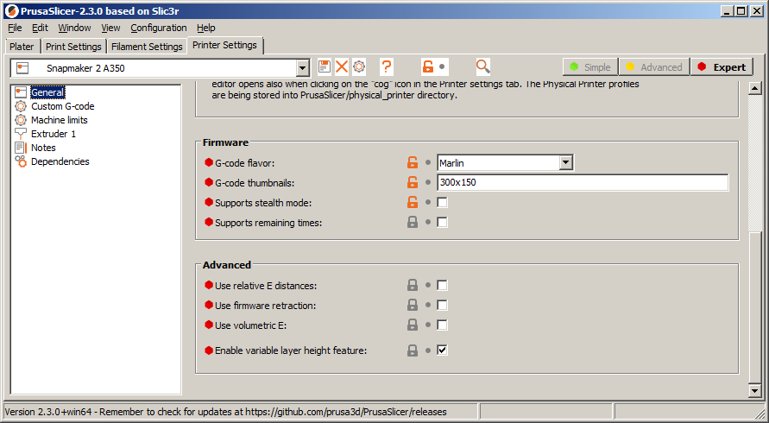
Task: Click the PrusaSlicer logo in title bar
Action: coord(12,11)
